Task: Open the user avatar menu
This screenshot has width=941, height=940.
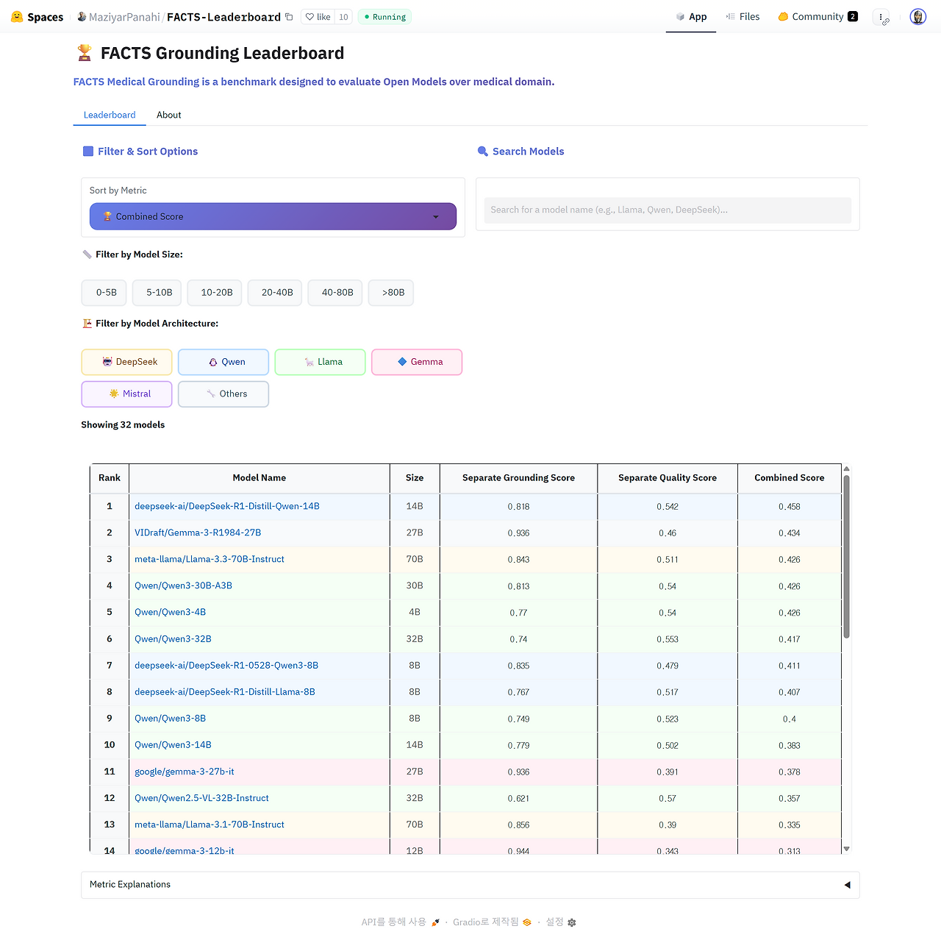Action: 917,16
